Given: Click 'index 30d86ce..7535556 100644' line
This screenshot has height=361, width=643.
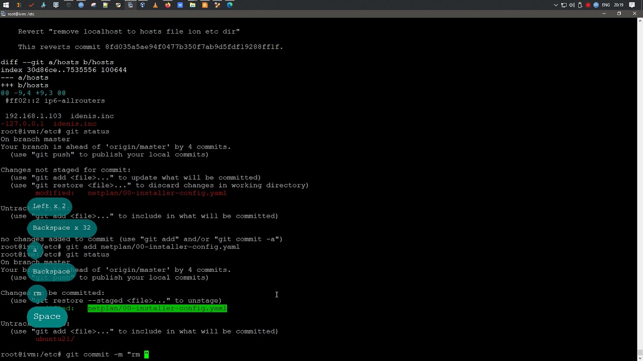Looking at the screenshot, I should (64, 70).
